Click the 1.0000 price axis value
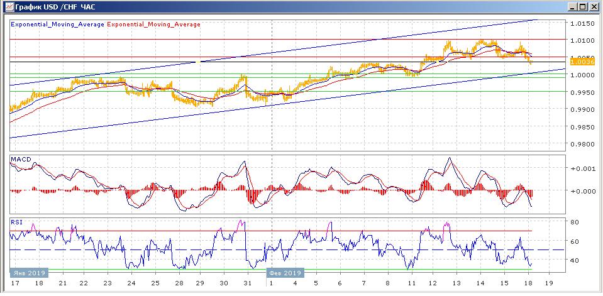 [582, 75]
